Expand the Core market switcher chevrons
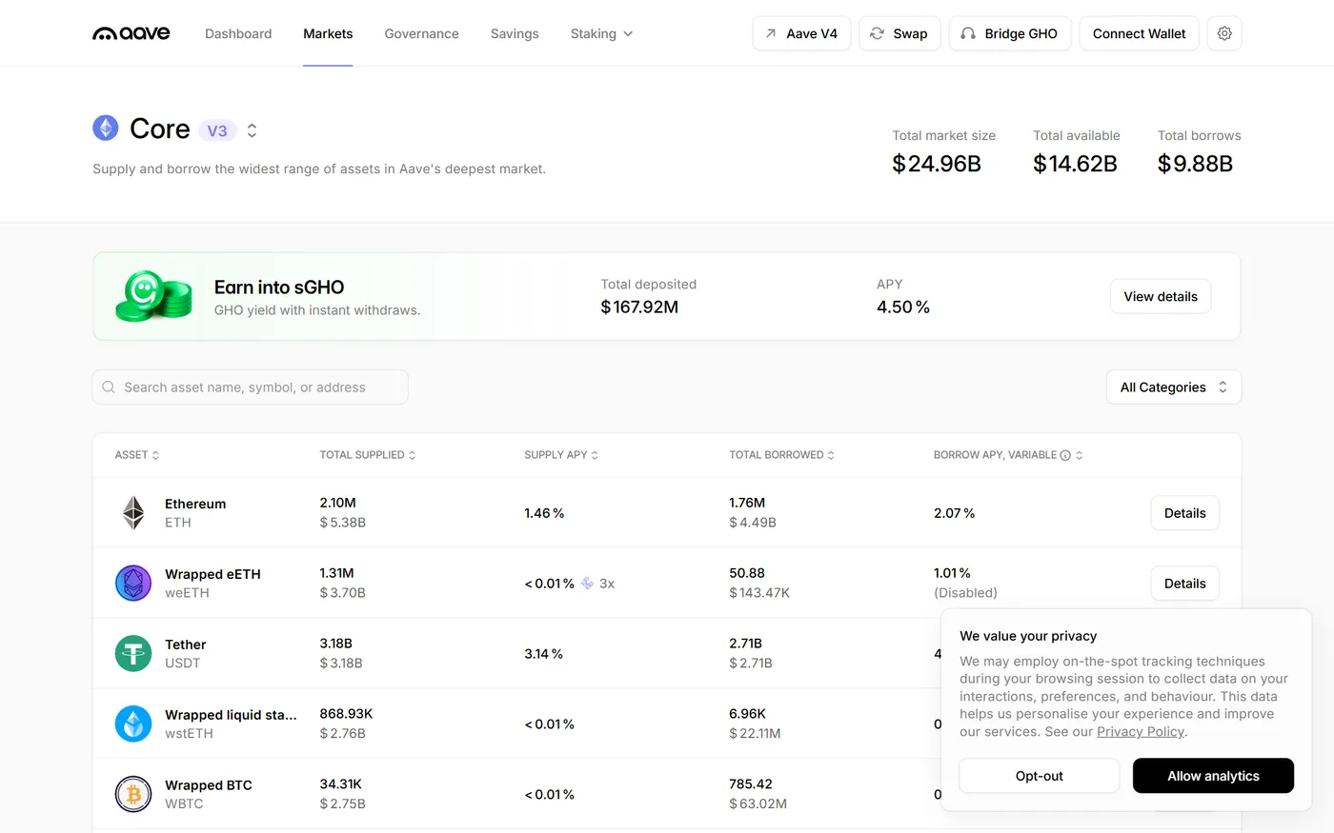The image size is (1334, 833). [x=252, y=130]
